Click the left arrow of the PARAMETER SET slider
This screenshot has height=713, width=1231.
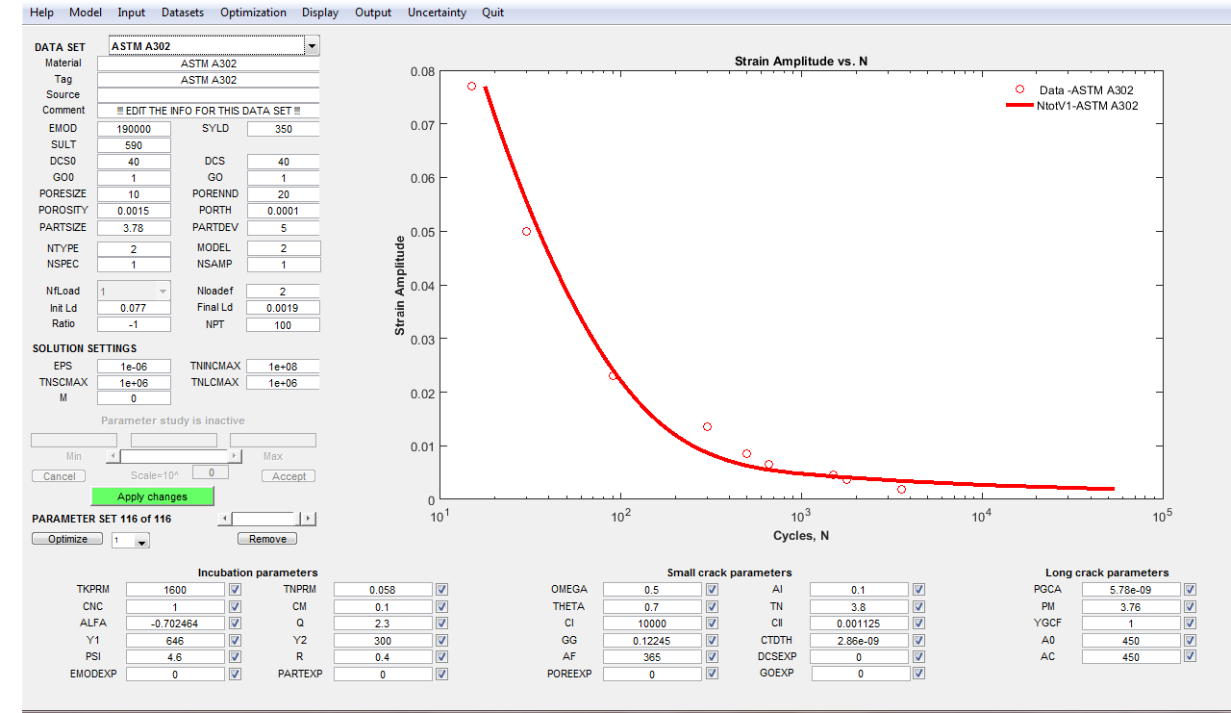tap(225, 519)
